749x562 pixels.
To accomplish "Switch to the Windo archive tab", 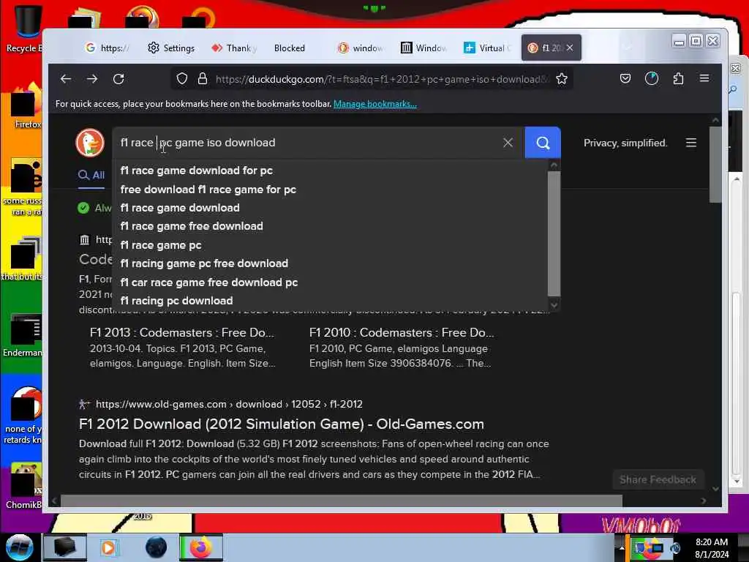I will click(424, 48).
